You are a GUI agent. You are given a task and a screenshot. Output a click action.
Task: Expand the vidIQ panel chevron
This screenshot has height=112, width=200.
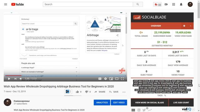pyautogui.click(x=193, y=110)
